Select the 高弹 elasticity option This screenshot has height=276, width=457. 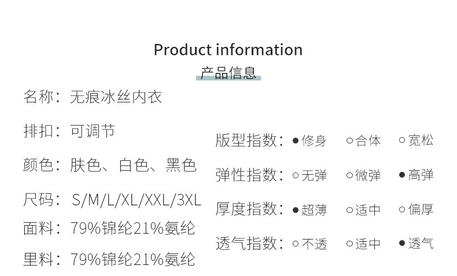click(402, 175)
